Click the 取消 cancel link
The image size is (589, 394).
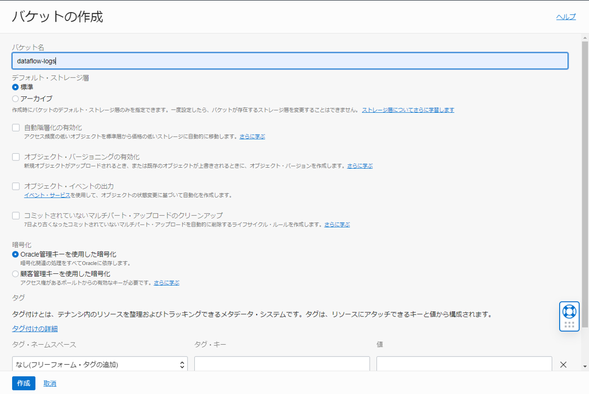click(x=50, y=383)
